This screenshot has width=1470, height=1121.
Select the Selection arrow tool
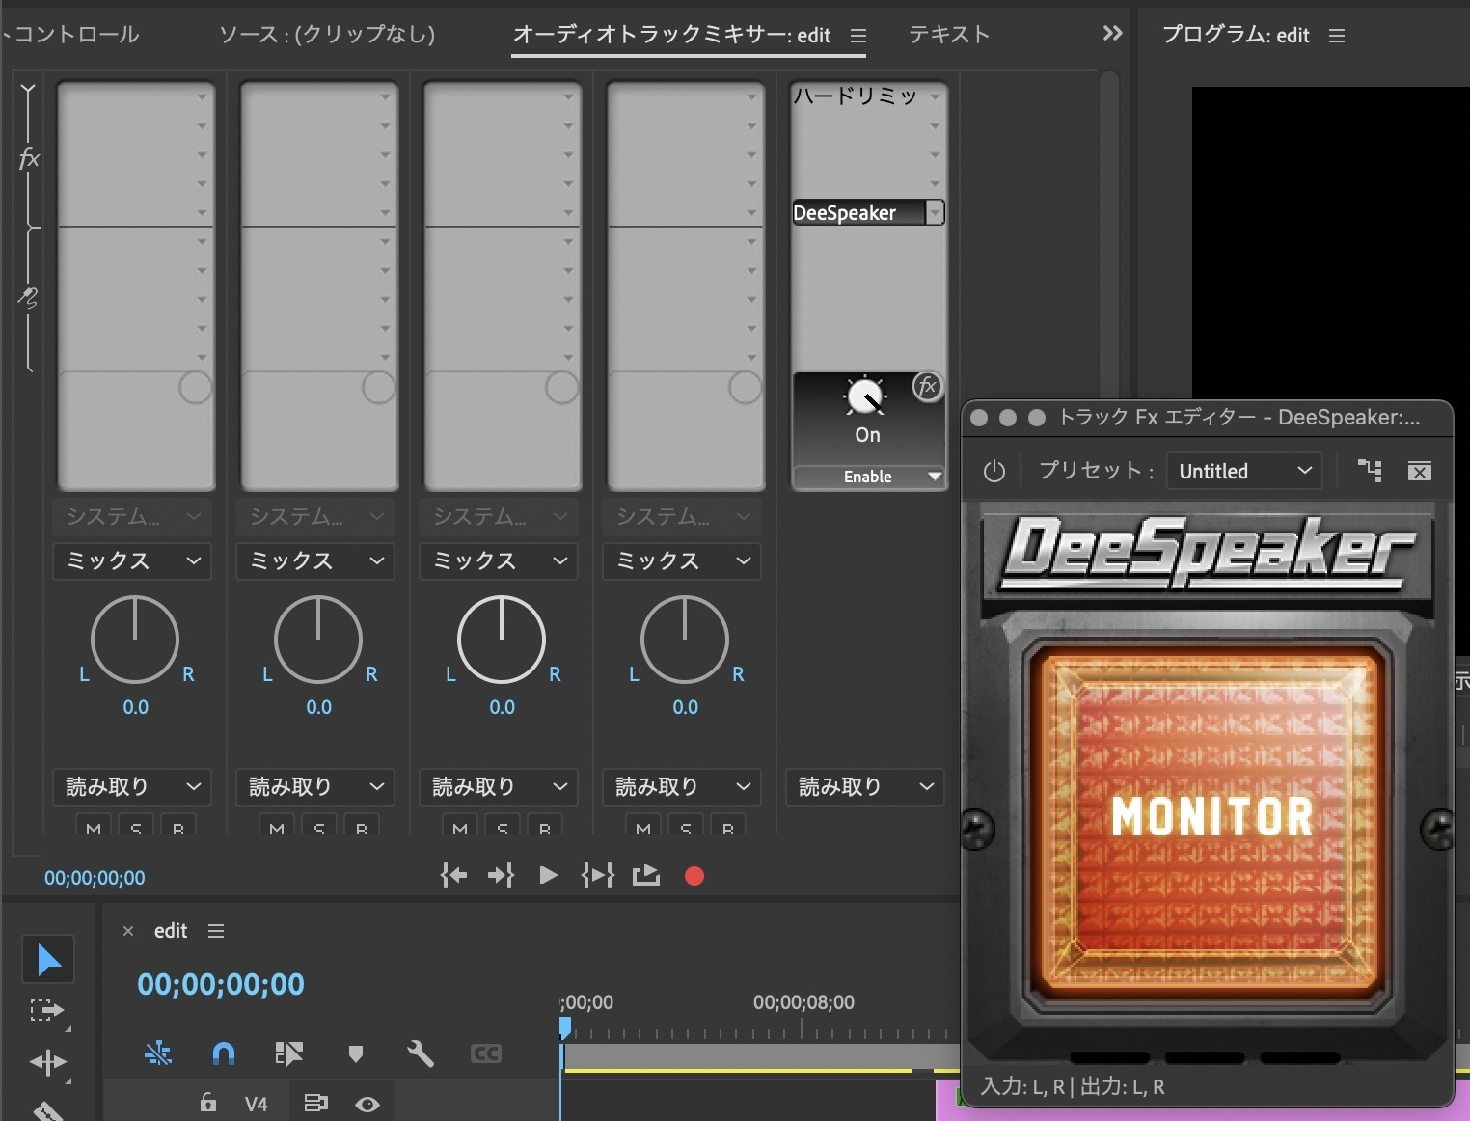[48, 960]
